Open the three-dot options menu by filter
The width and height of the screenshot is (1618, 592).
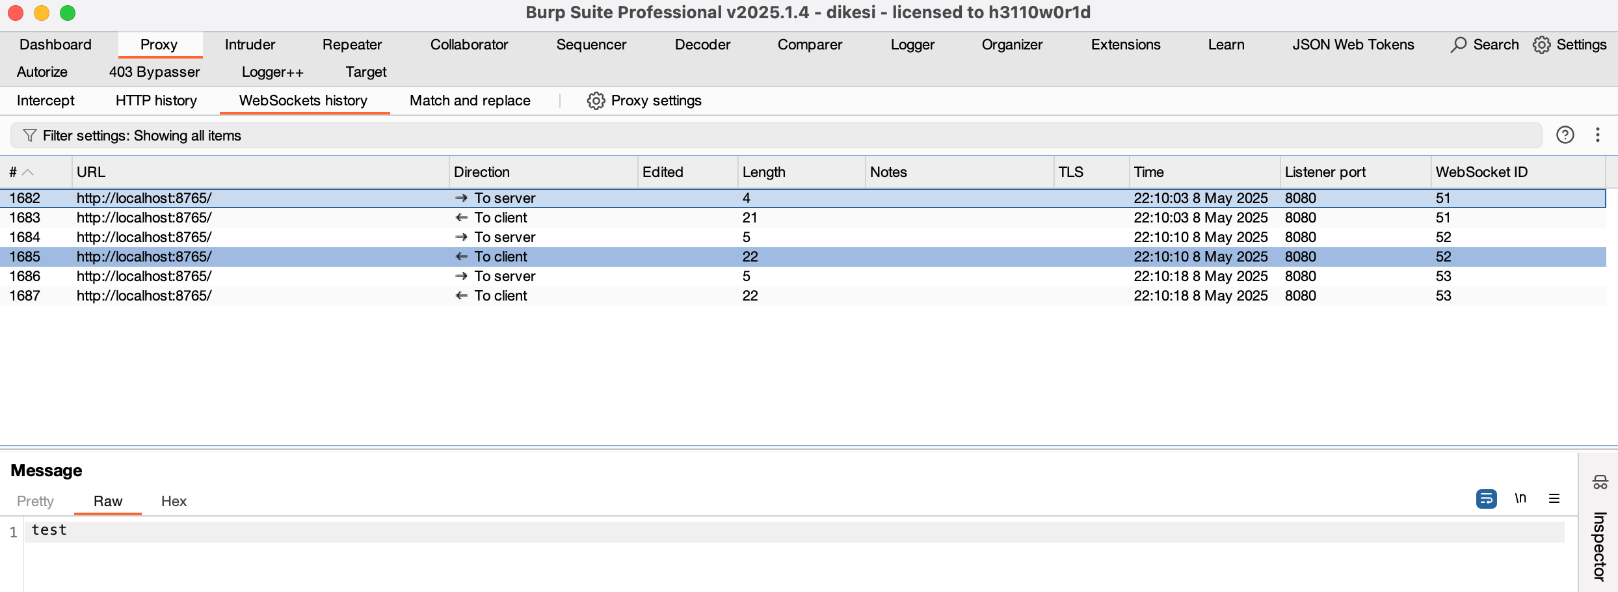click(1598, 135)
